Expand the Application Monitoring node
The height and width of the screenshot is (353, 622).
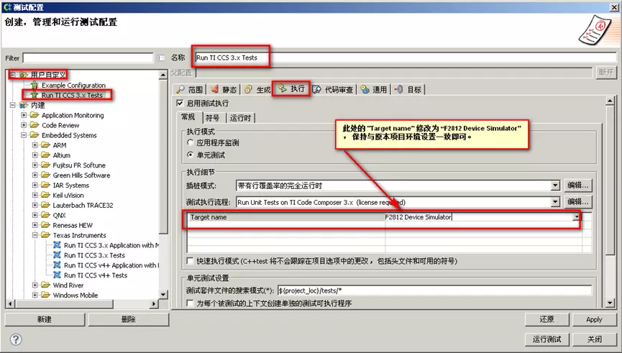point(24,115)
